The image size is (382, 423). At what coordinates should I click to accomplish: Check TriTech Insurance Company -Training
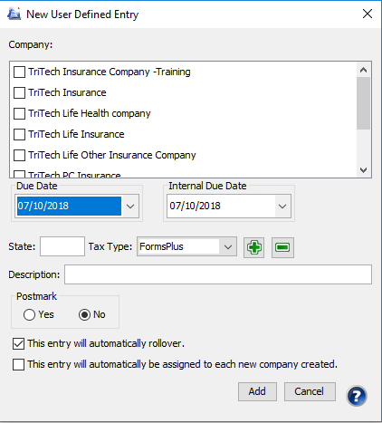coord(19,72)
